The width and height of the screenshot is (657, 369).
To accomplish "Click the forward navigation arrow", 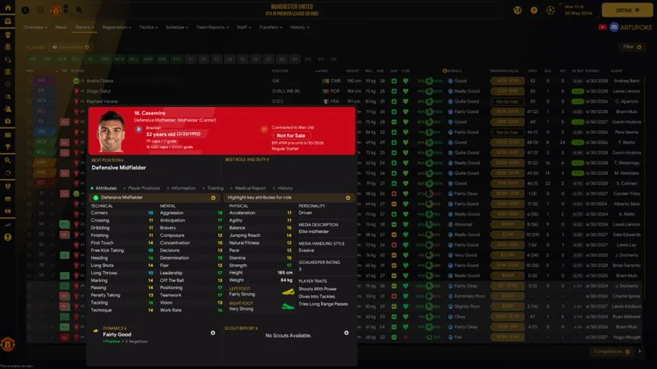I will (x=40, y=10).
